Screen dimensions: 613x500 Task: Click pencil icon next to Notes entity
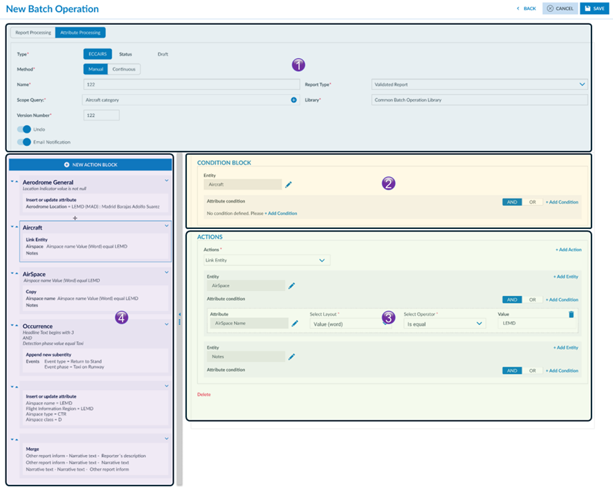tap(291, 357)
